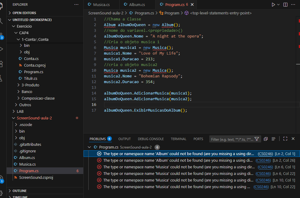
Task: Expand the 3-Produto folder
Action: [x=30, y=85]
